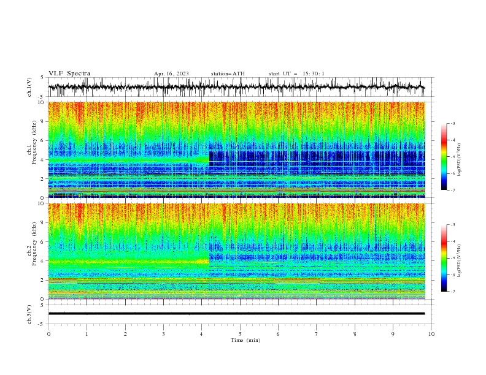Click the ch.1 PSD color scale bar

(444, 157)
